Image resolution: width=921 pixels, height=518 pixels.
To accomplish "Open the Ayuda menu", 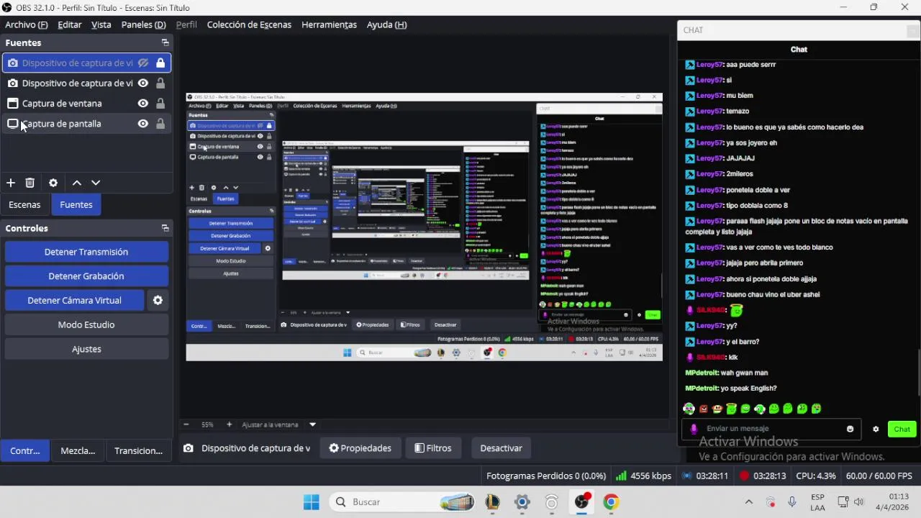I will pos(386,24).
